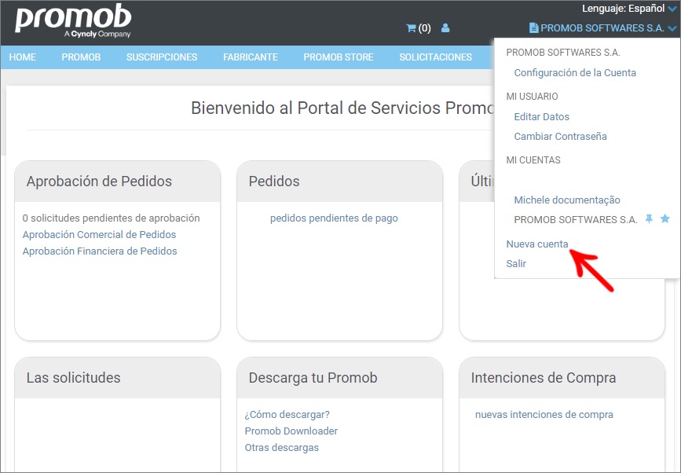The height and width of the screenshot is (473, 681).
Task: Select Editar Datos
Action: pos(542,116)
